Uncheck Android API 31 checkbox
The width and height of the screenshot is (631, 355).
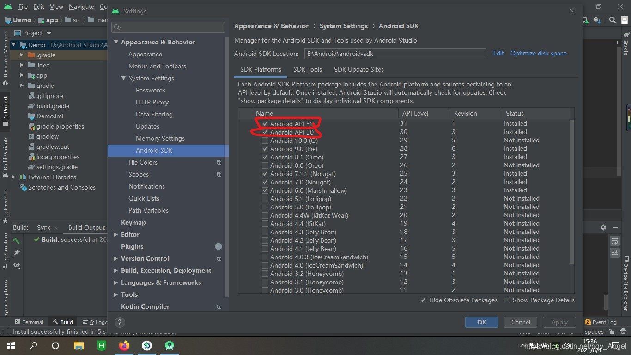pyautogui.click(x=265, y=124)
